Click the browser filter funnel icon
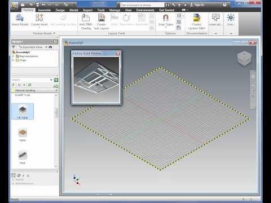Viewport: 271px width, 203px height. pos(14,47)
